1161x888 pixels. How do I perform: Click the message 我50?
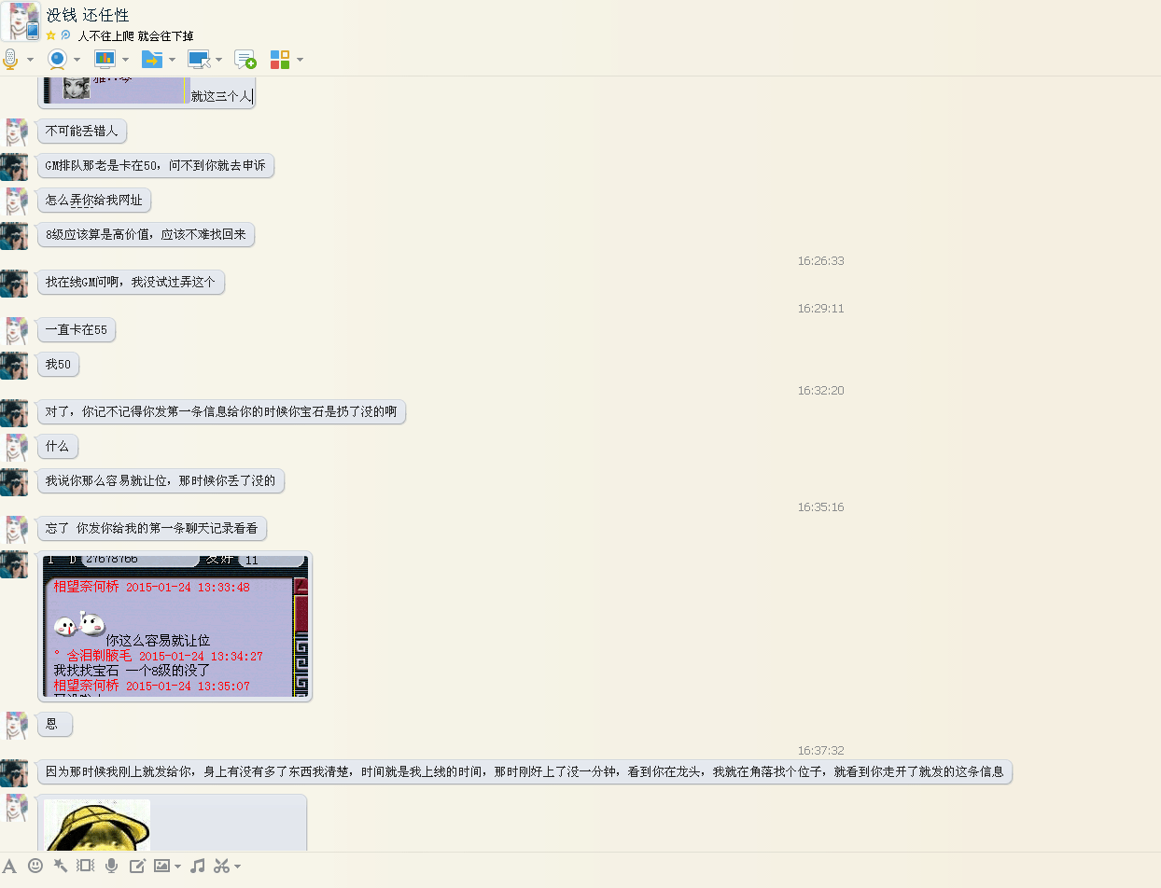(x=59, y=365)
